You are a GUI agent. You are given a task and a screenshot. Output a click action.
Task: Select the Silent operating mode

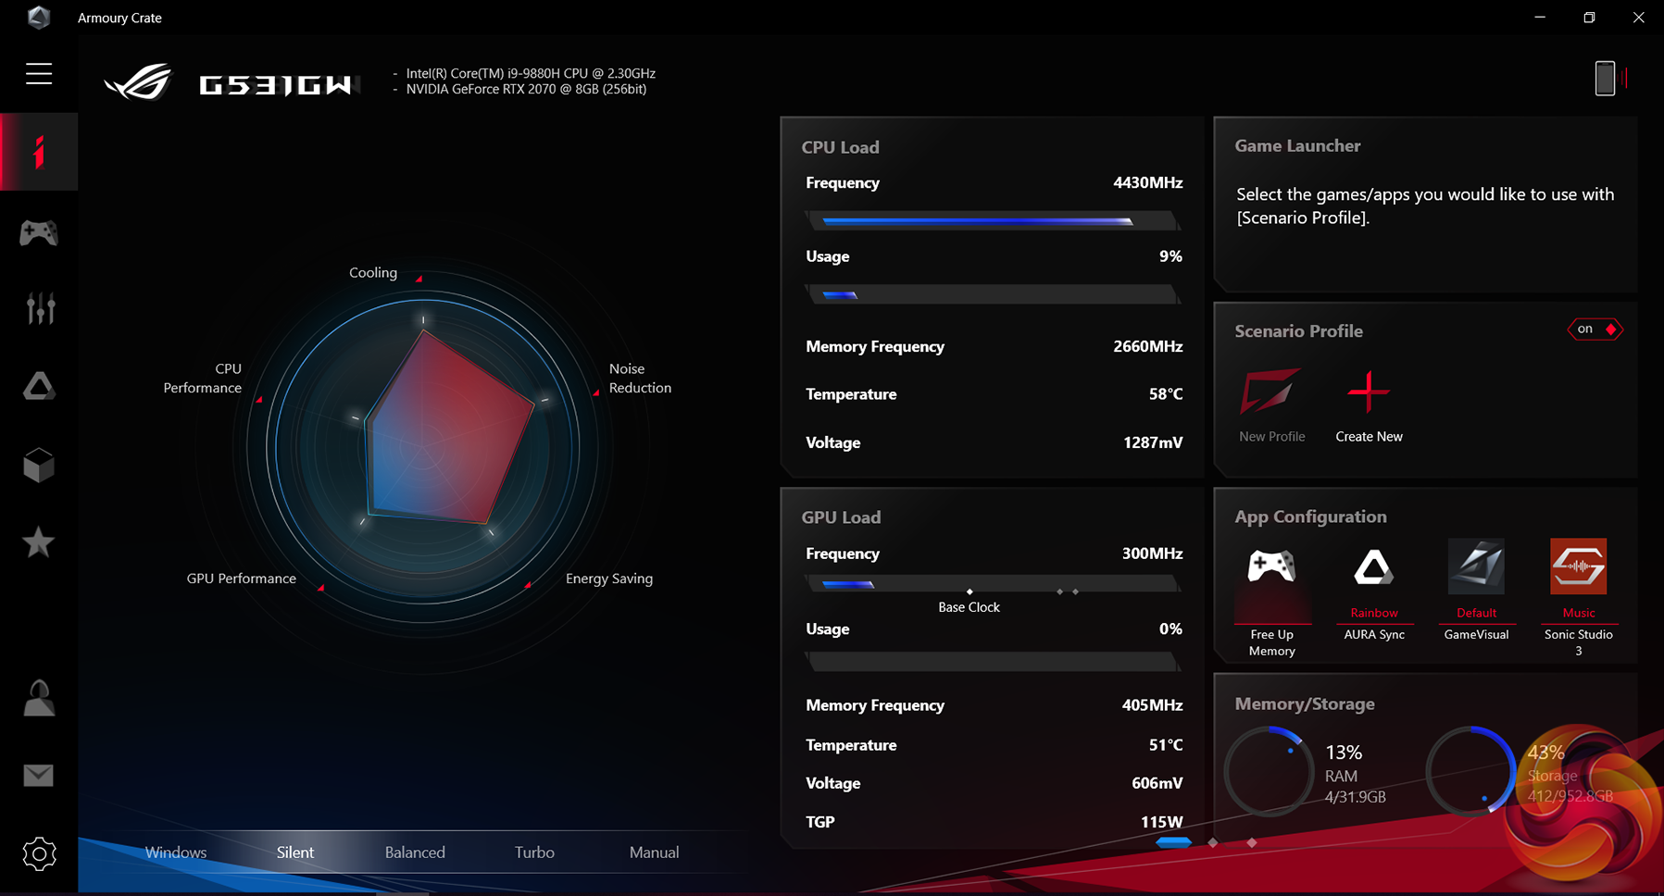tap(295, 852)
